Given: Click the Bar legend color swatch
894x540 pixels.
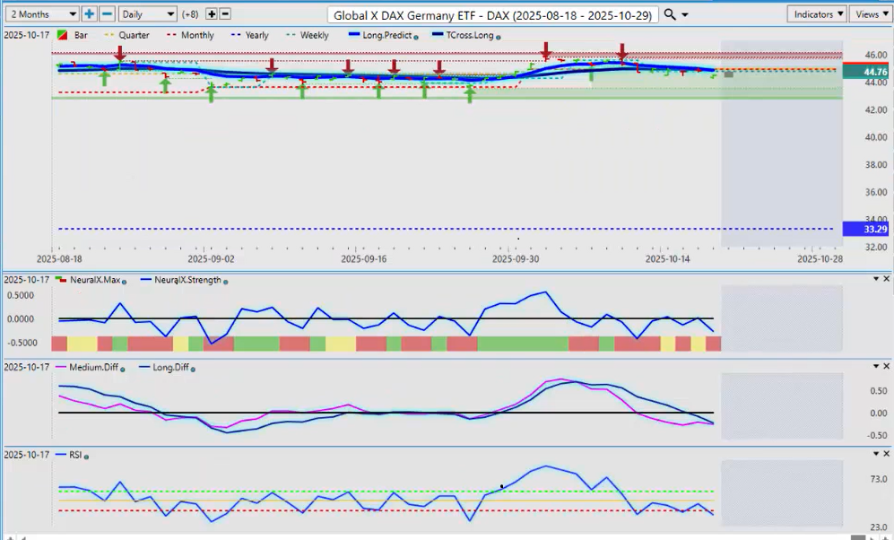Looking at the screenshot, I should point(61,36).
